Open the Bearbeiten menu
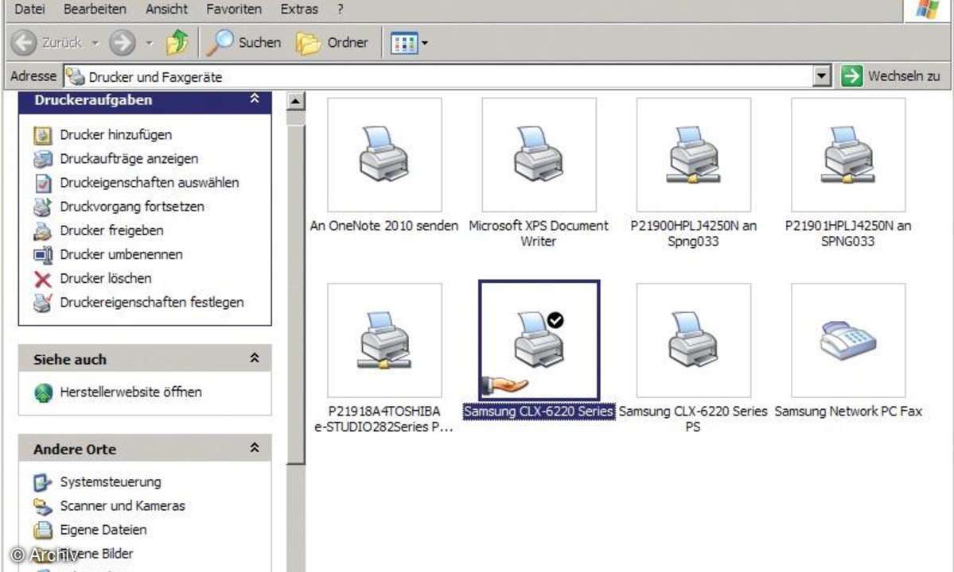954x572 pixels. [95, 9]
